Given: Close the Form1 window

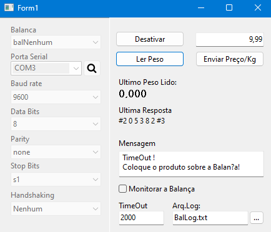Looking at the screenshot, I should (258, 8).
